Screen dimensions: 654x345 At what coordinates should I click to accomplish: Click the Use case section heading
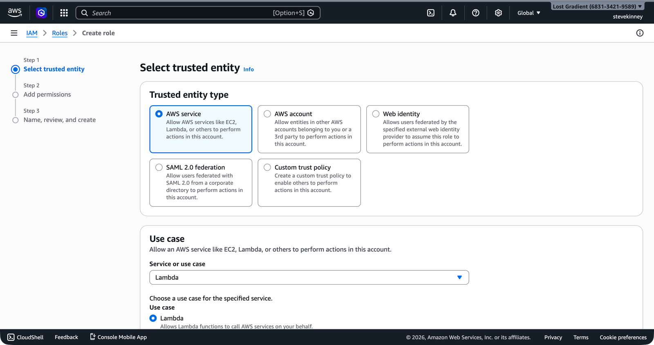[167, 239]
